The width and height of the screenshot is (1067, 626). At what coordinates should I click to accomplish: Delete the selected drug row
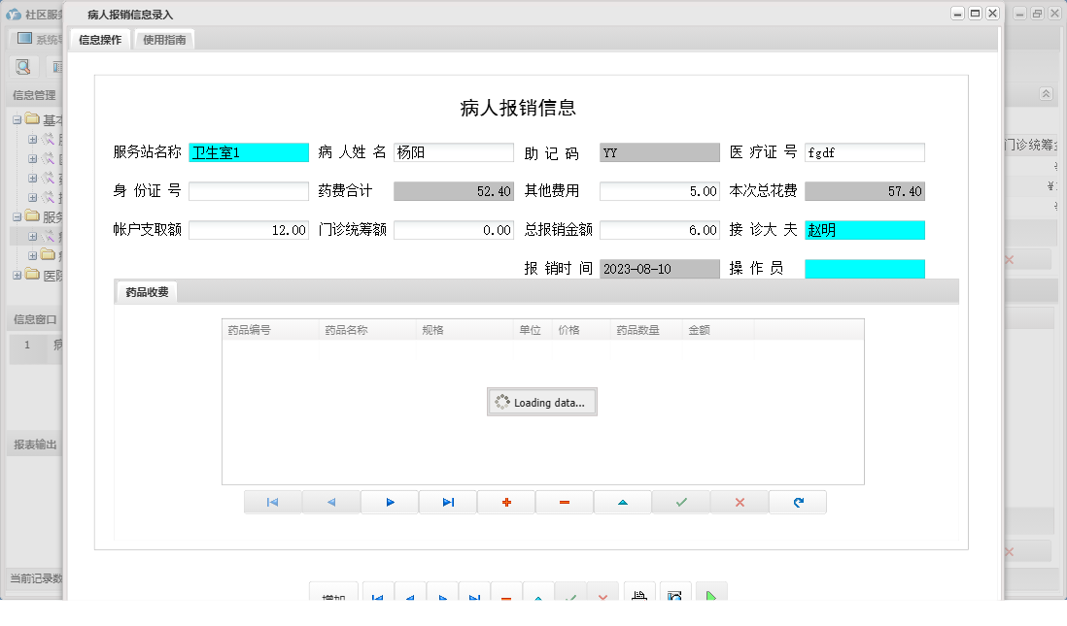coord(565,502)
